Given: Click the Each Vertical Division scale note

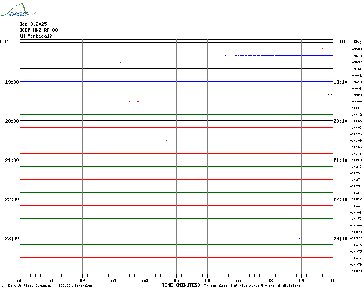Looking at the screenshot, I should (50, 286).
